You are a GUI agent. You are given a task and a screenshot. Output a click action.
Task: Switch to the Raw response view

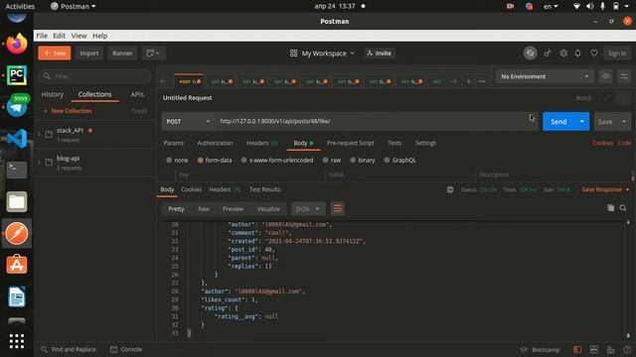coord(203,209)
